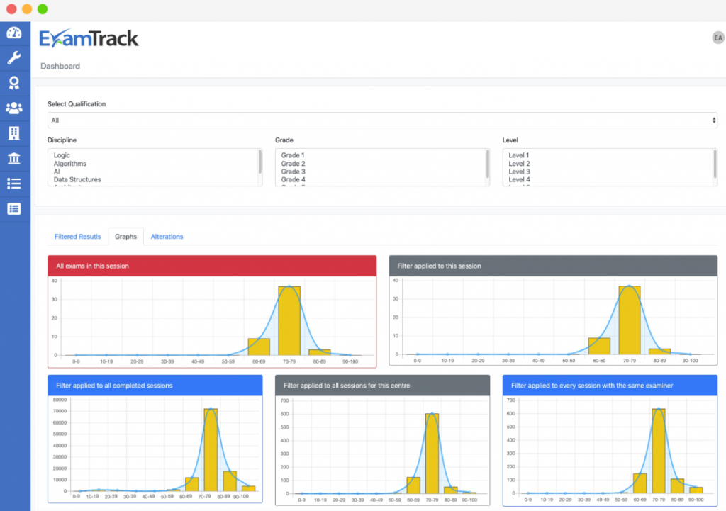Click the wrench settings icon in sidebar

coord(14,58)
